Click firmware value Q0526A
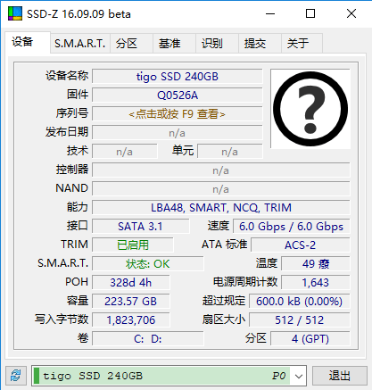This screenshot has height=390, width=372. [178, 95]
